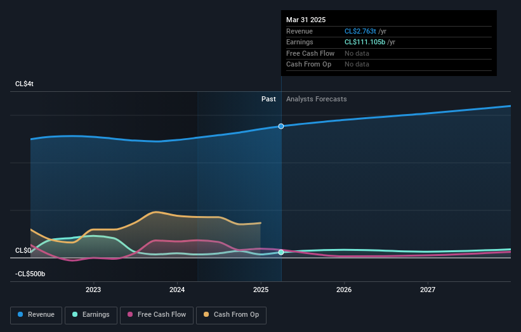Click the 2027 x-axis label
Viewport: 521px width, 332px height.
pos(428,290)
